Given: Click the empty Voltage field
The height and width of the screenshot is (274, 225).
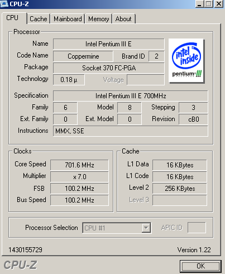Looking at the screenshot, I should pos(146,80).
